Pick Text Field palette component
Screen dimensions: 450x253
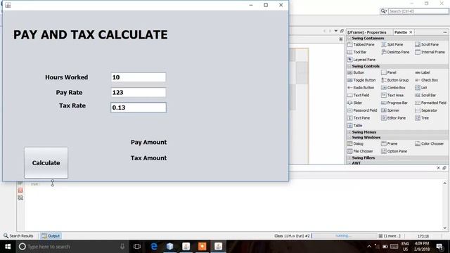pos(358,95)
